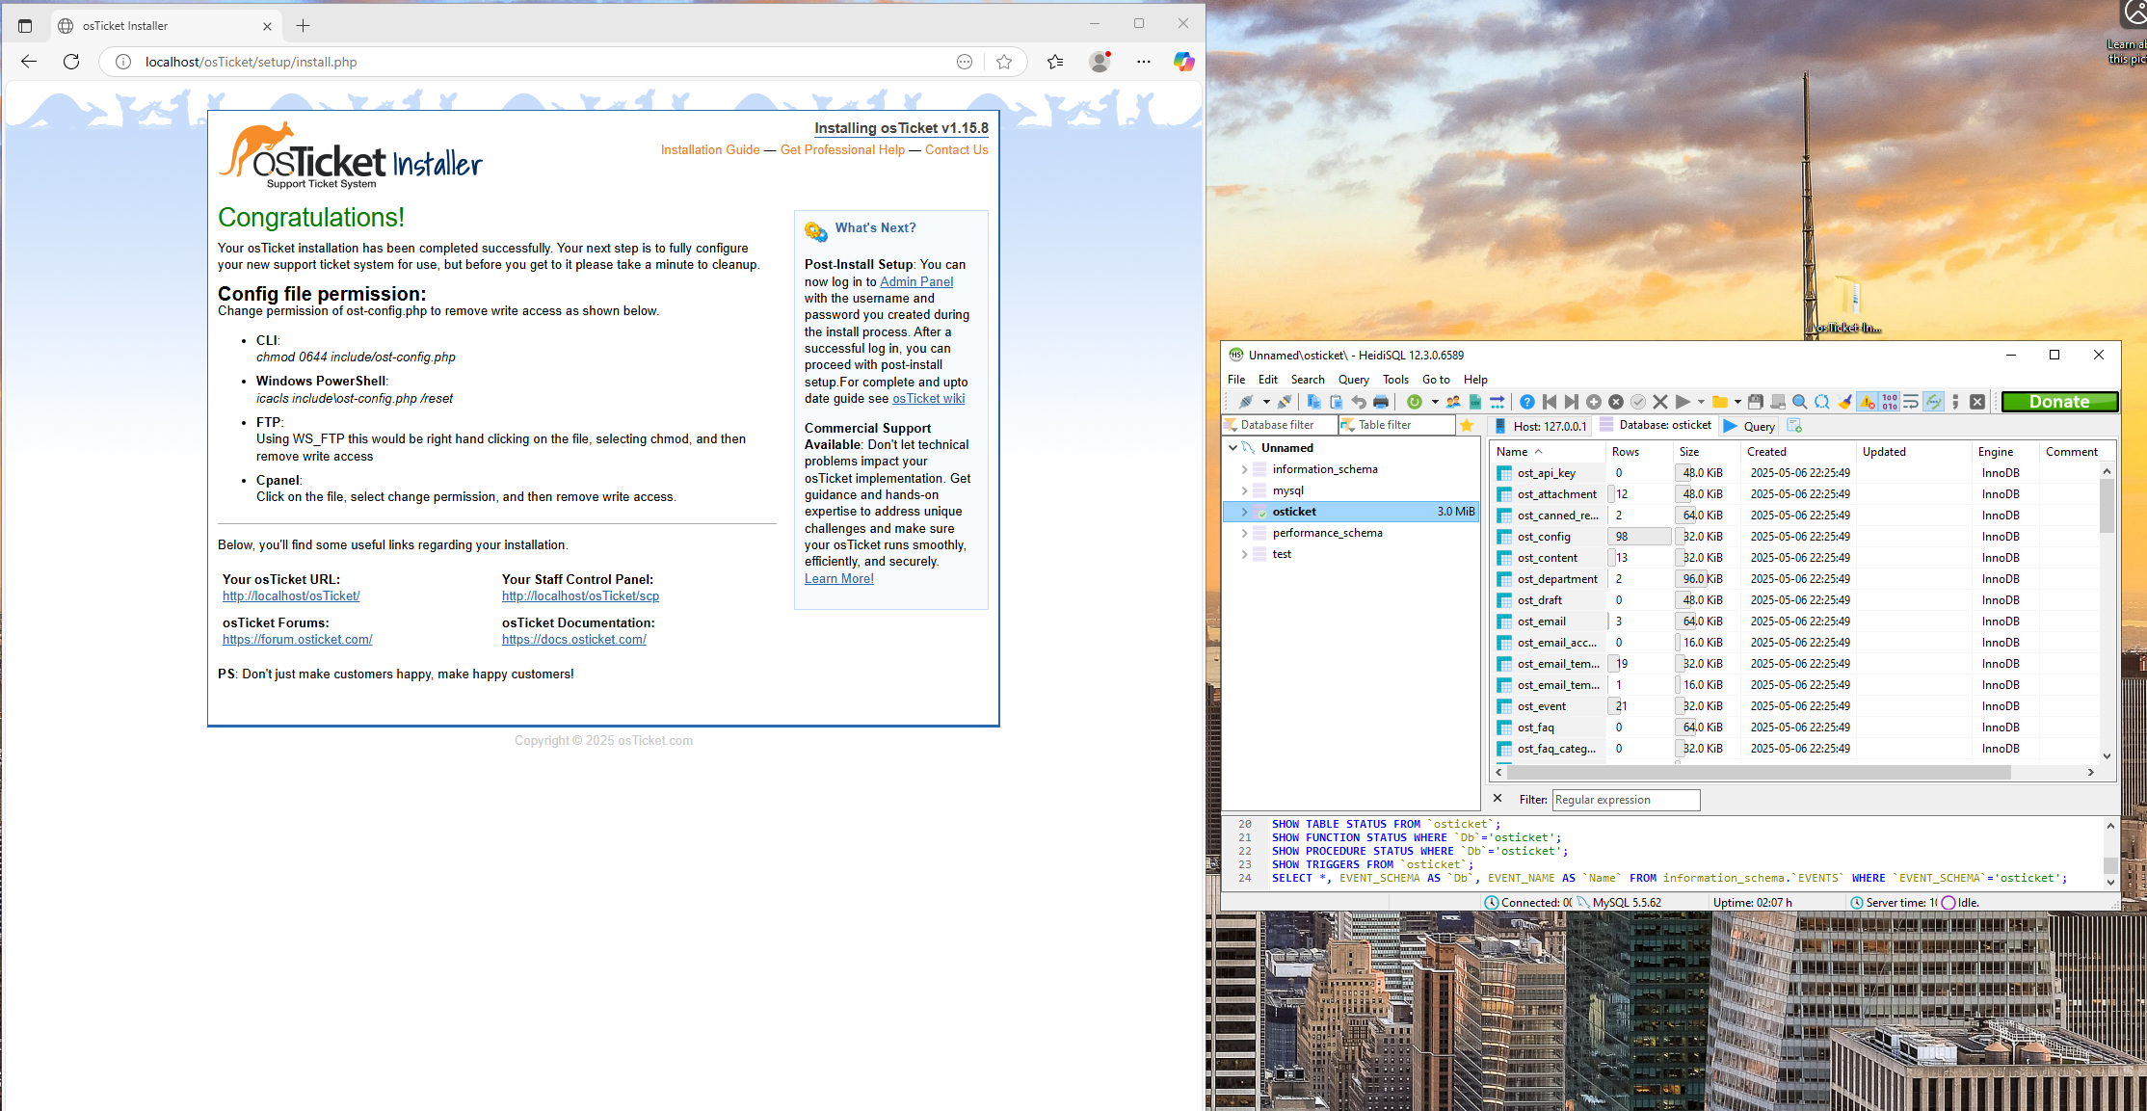The image size is (2147, 1111).
Task: Click the favorites star beside Table filter
Action: [1467, 425]
